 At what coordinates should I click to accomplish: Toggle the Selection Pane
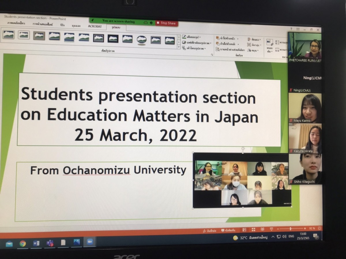tap(230, 50)
